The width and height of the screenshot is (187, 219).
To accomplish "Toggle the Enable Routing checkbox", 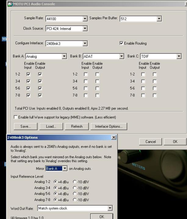I will [121, 43].
